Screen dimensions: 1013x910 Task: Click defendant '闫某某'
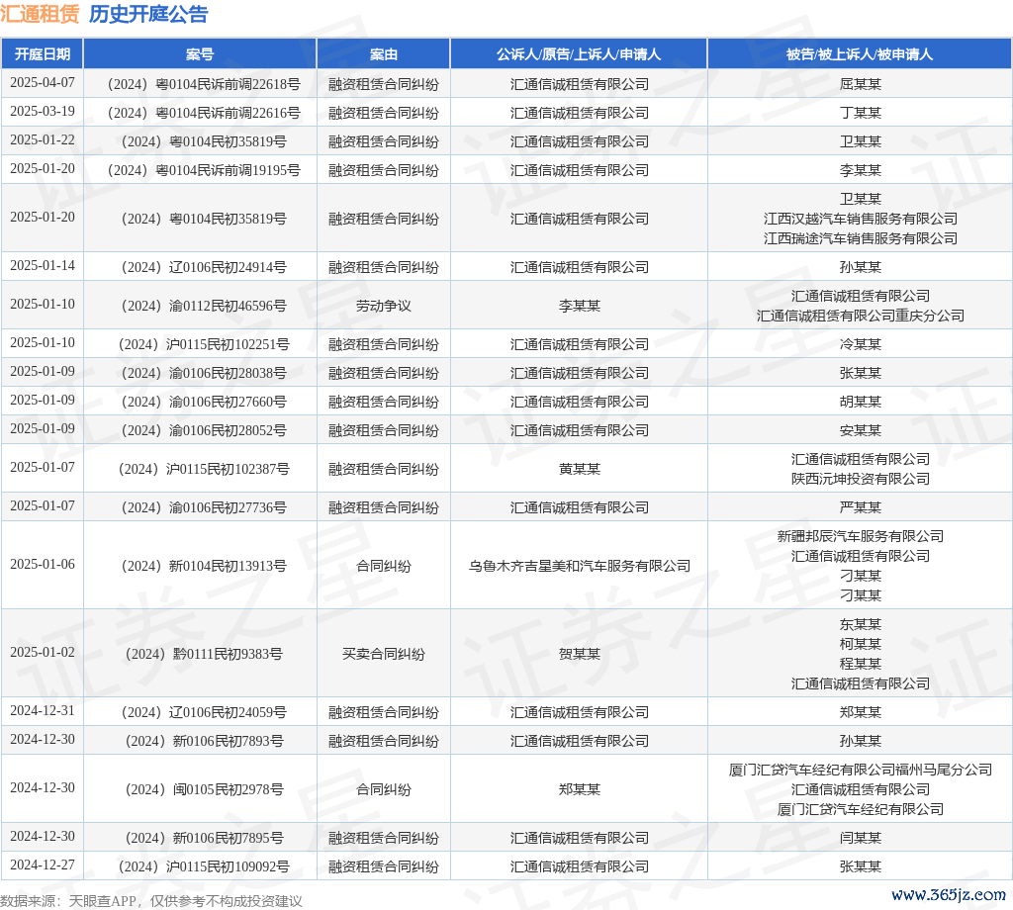pos(861,839)
